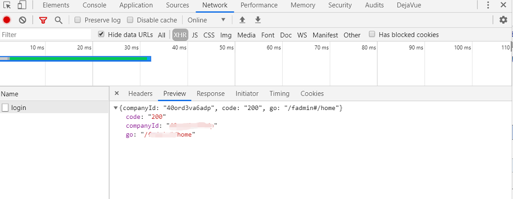Toggle the device toolbar icon
The image size is (513, 199).
pyautogui.click(x=22, y=5)
